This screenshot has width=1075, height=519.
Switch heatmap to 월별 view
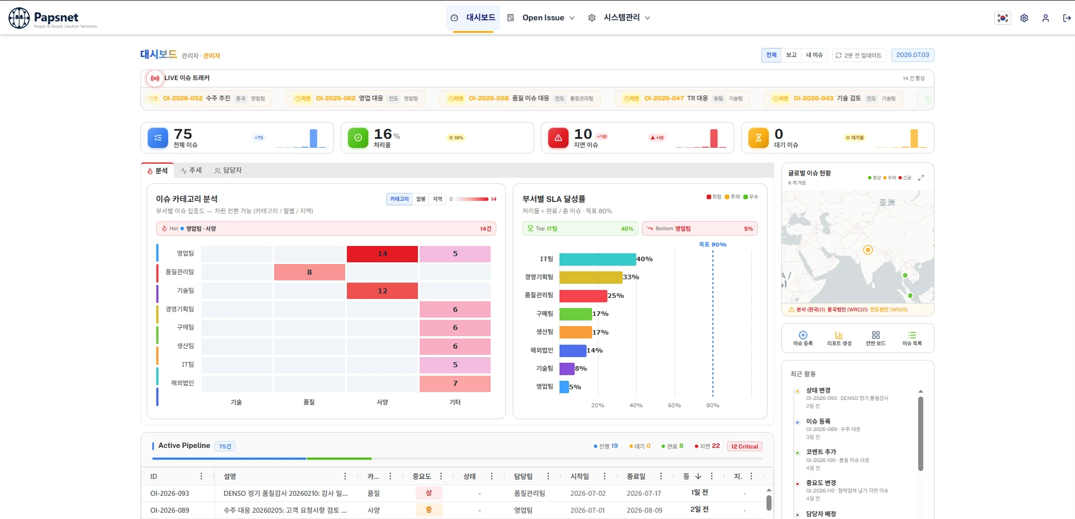[421, 199]
